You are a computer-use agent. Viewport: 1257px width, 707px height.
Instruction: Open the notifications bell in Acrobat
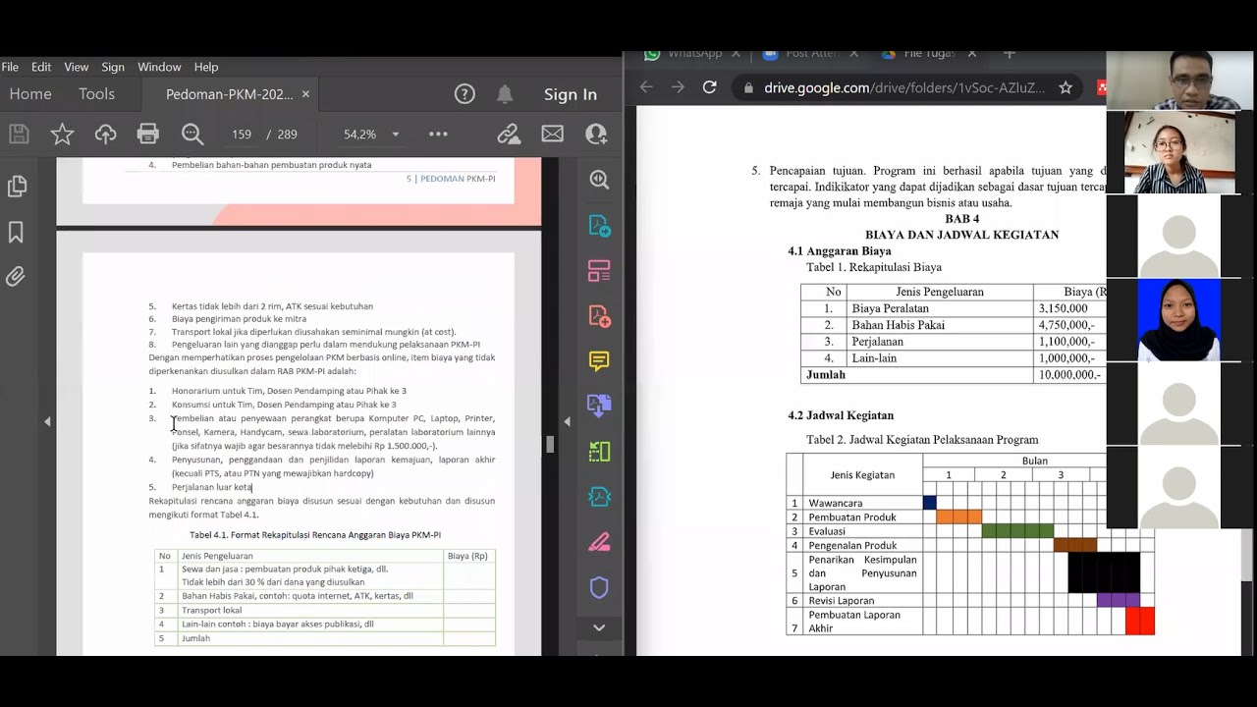(505, 94)
